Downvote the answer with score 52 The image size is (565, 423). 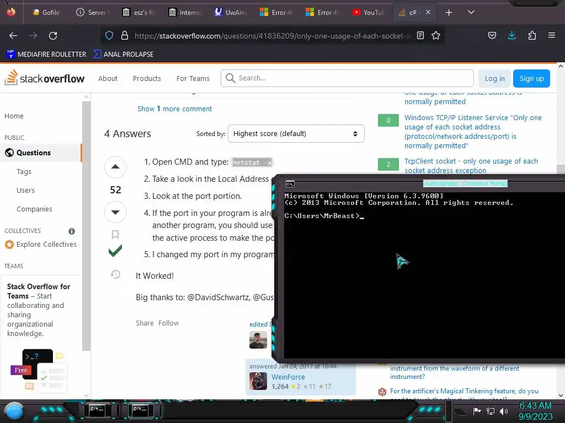click(x=115, y=212)
